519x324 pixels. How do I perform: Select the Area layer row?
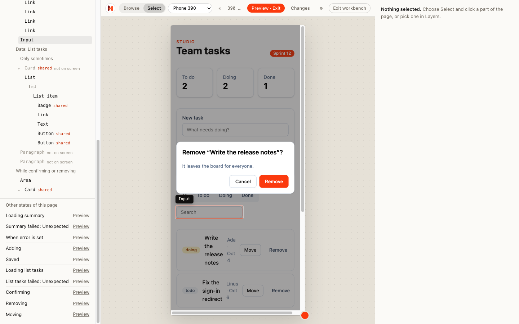pos(26,180)
